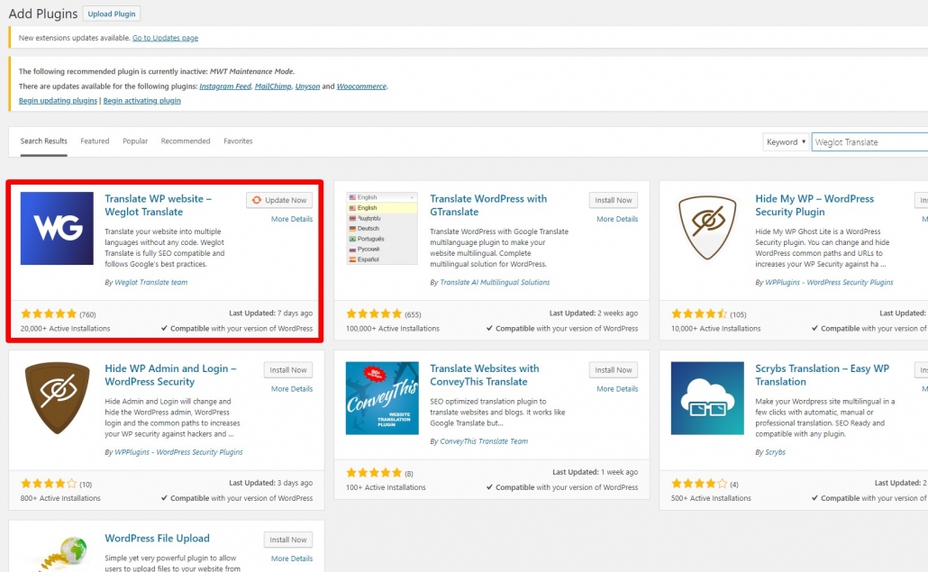Open the Translate AI Multilingual Solutions author link

click(x=495, y=283)
